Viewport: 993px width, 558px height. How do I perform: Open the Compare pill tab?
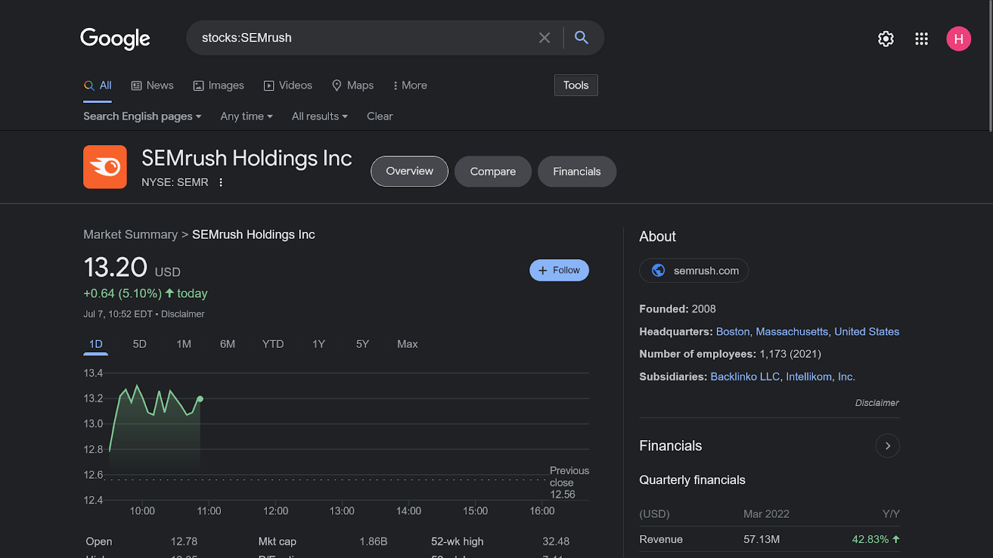[493, 172]
